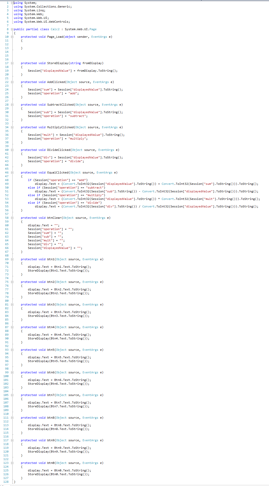This screenshot has width=269, height=486.
Task: Click the '"add";' string on line 25
Action: 74,93
